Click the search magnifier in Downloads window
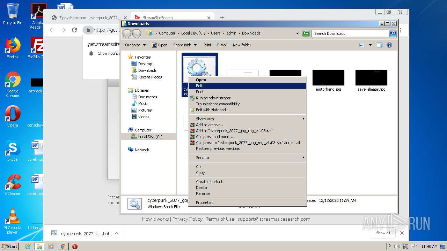This screenshot has width=447, height=251. (x=393, y=33)
